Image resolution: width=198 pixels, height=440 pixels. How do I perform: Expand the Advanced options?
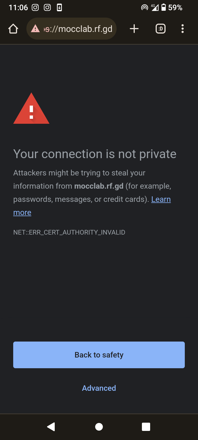click(99, 388)
